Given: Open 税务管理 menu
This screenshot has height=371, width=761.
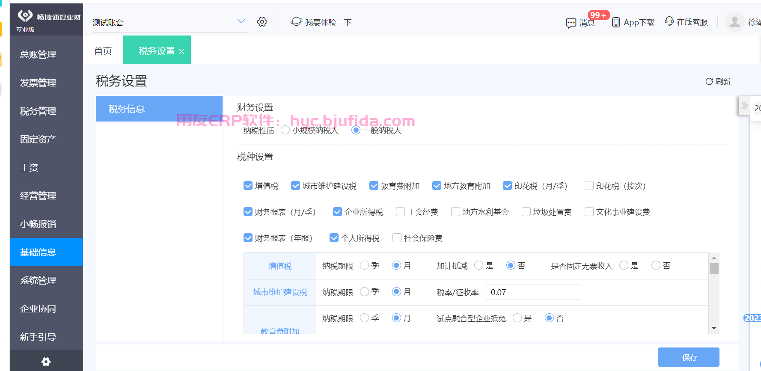Looking at the screenshot, I should 46,111.
